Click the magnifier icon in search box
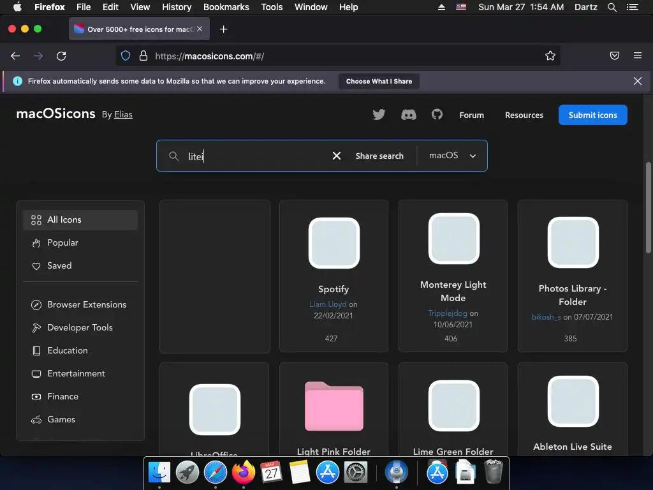The height and width of the screenshot is (490, 653). pyautogui.click(x=173, y=156)
